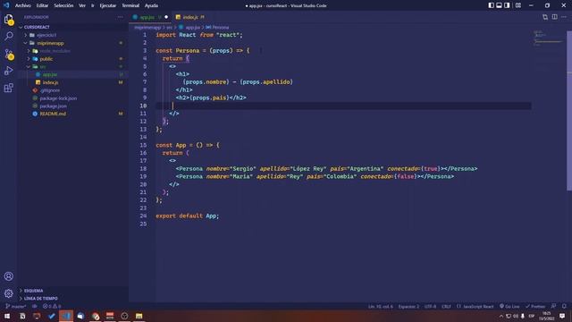The height and width of the screenshot is (322, 572).
Task: Click the Go Live status bar button
Action: 509,306
